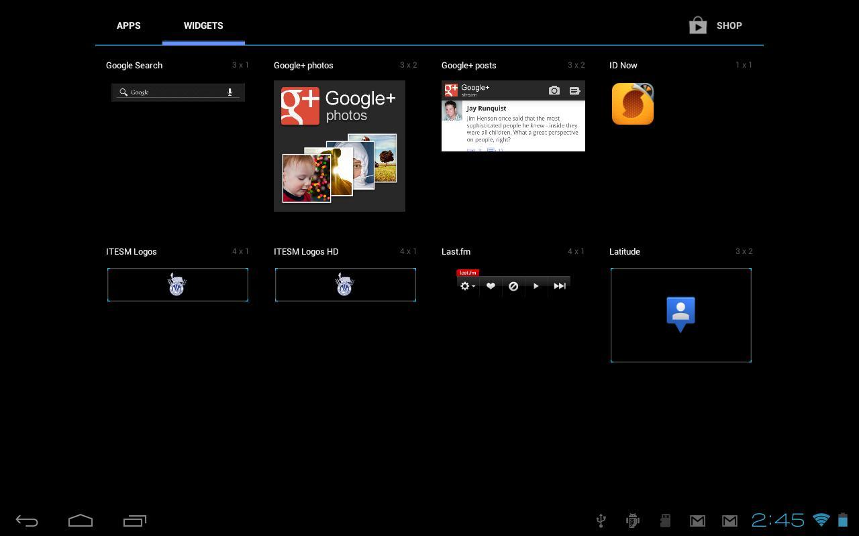This screenshot has height=536, width=859.
Task: Tap the Google Search widget title
Action: pos(134,65)
